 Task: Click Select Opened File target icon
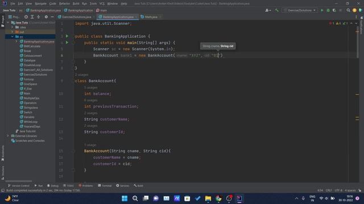(x=26, y=17)
